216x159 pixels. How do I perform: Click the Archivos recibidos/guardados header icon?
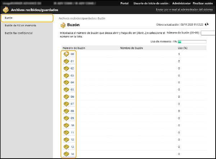click(5, 10)
